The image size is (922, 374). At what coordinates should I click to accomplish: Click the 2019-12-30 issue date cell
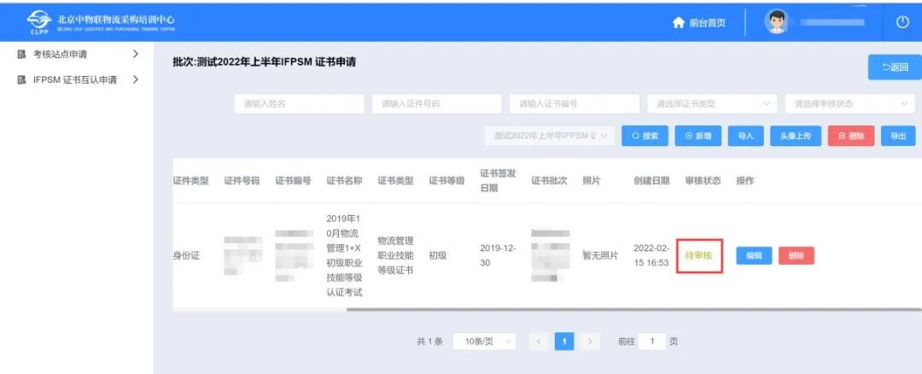(x=498, y=256)
